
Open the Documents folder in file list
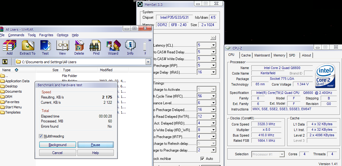pos(13,91)
